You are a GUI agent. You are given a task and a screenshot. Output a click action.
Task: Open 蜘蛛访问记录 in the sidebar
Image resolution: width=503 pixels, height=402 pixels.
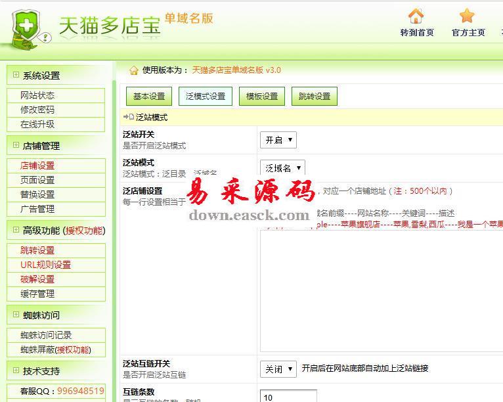(46, 335)
